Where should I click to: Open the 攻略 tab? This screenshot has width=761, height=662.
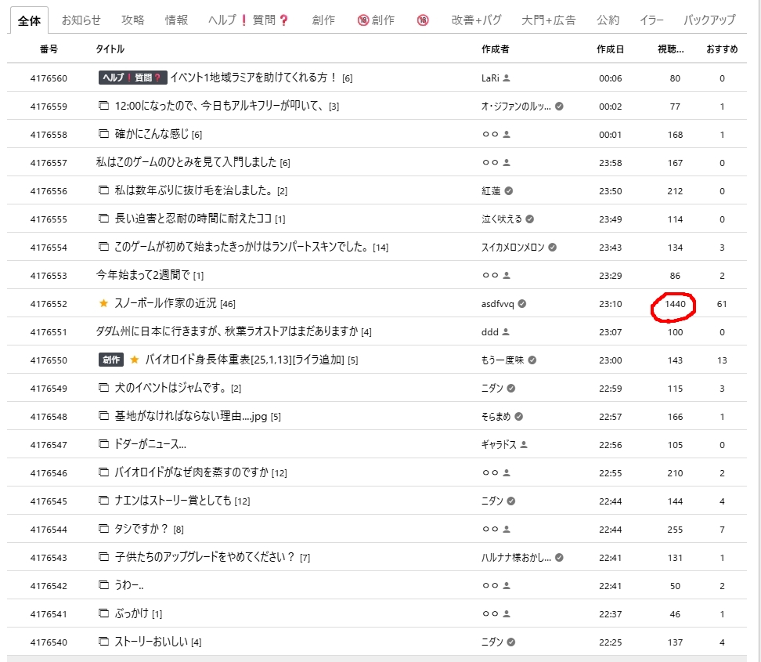click(133, 20)
